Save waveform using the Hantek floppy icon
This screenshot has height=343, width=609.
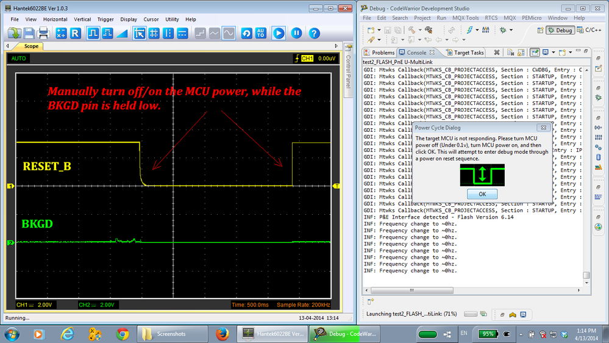point(29,34)
